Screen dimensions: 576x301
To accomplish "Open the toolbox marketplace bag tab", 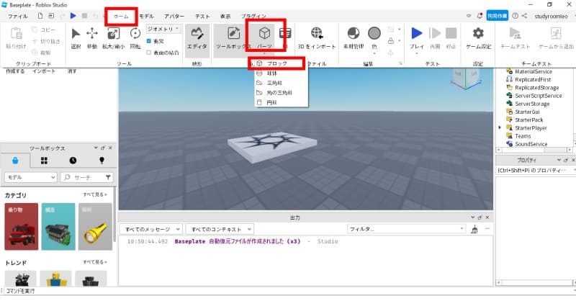I will (15, 161).
